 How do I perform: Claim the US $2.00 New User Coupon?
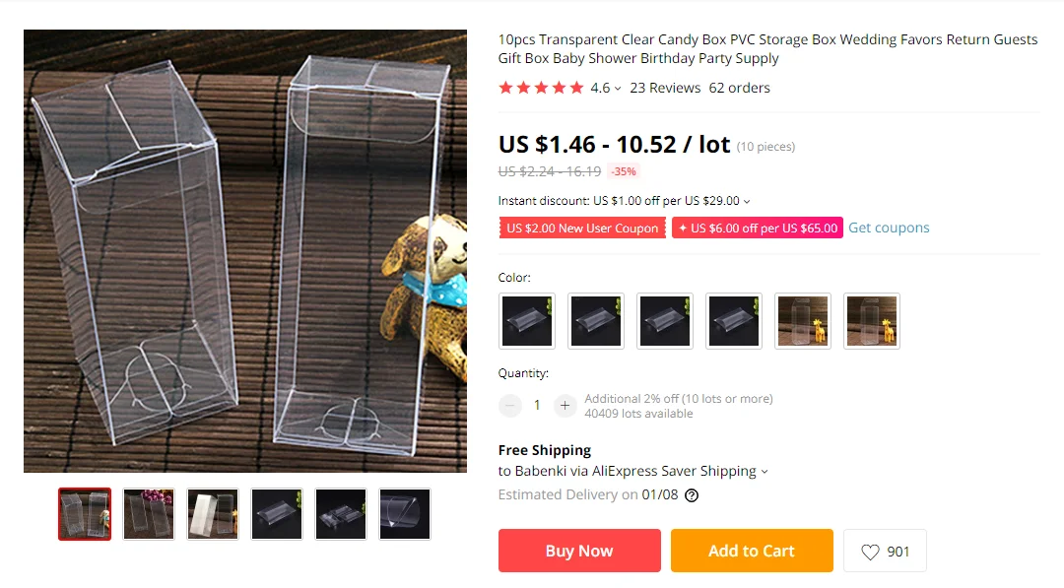(x=582, y=228)
